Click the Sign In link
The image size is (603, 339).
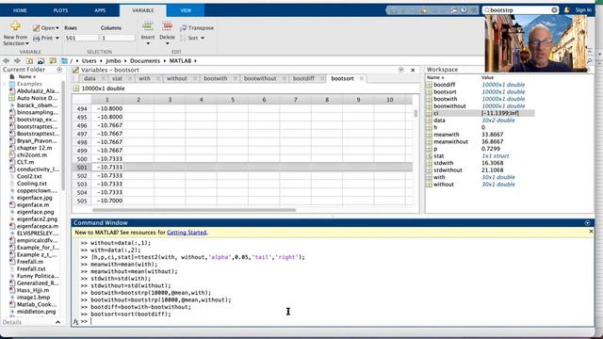[583, 10]
